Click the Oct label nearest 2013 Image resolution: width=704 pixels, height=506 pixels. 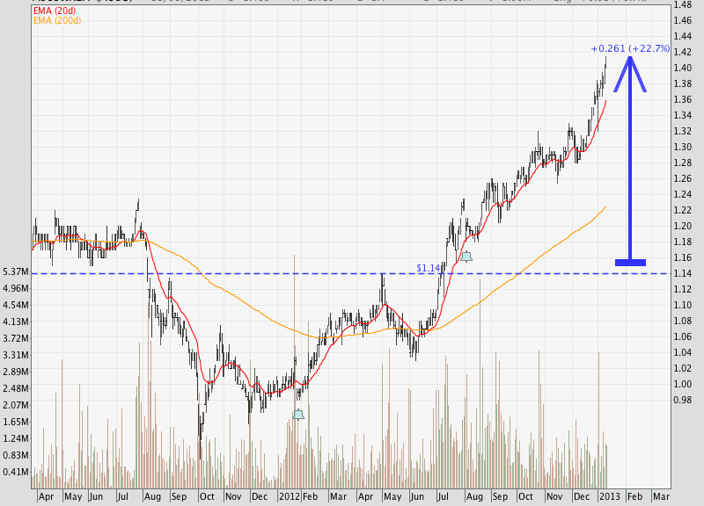[x=526, y=496]
